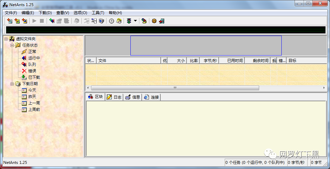Select the 今天 date item
This screenshot has height=169, width=330.
32,90
